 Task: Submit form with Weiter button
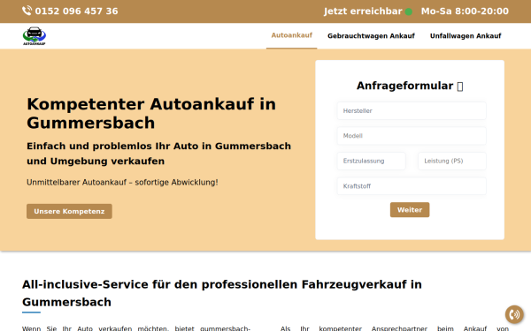coord(410,210)
